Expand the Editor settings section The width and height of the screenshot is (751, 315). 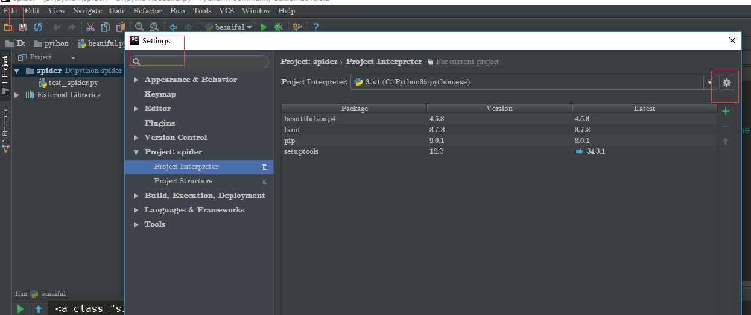(136, 109)
